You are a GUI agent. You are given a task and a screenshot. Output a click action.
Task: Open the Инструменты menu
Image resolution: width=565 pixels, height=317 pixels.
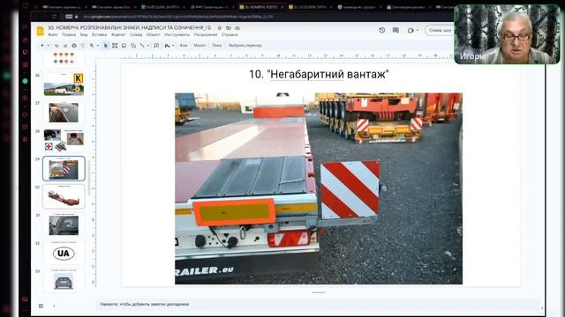click(x=177, y=35)
